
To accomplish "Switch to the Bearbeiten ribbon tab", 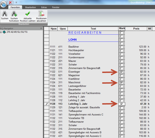I will 30,7.
